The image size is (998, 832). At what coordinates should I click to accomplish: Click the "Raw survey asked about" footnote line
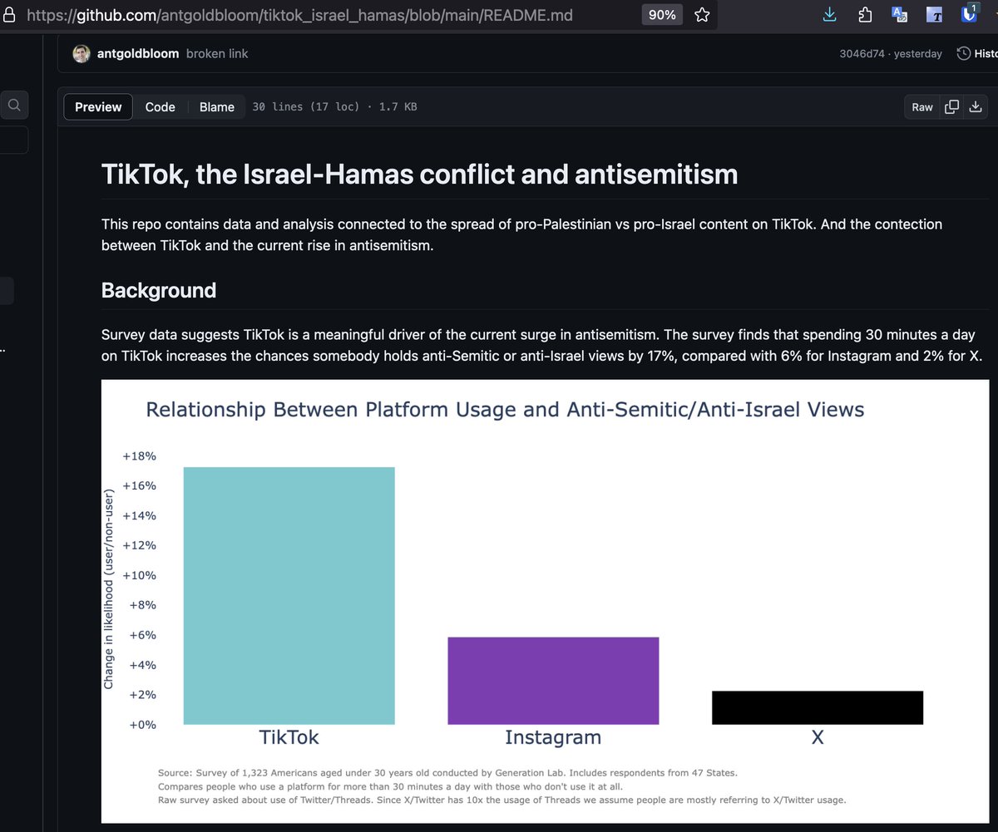click(x=501, y=800)
